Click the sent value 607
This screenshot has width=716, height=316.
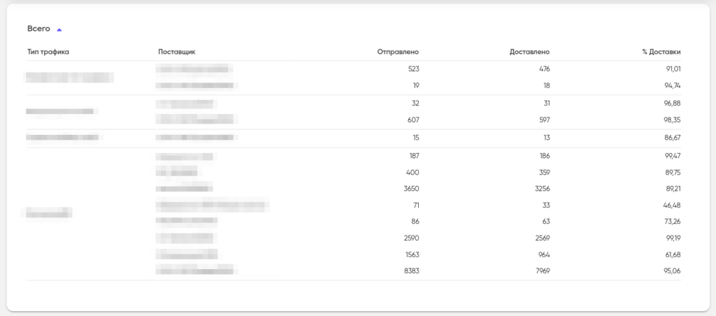click(413, 120)
